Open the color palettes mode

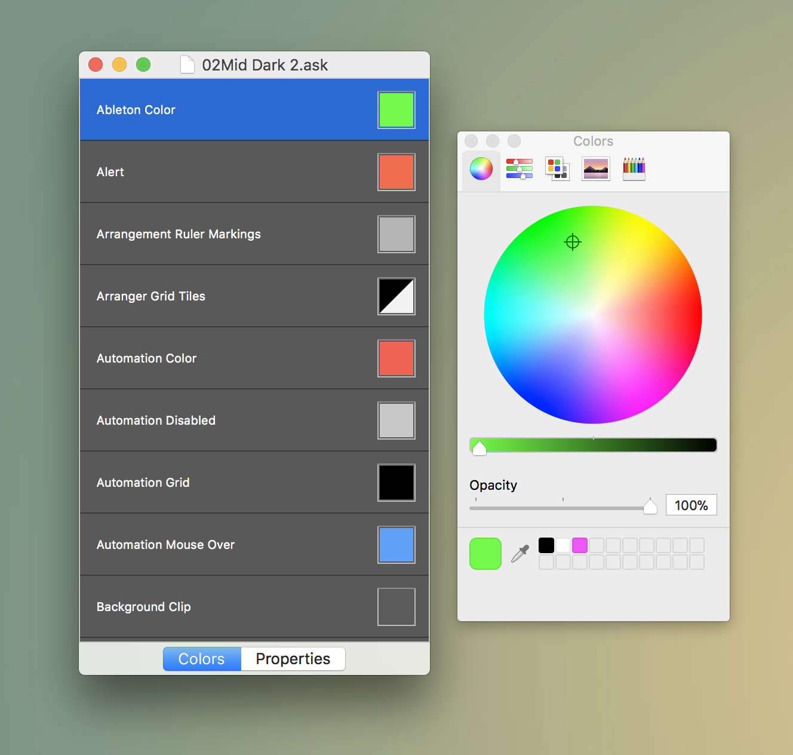point(557,169)
